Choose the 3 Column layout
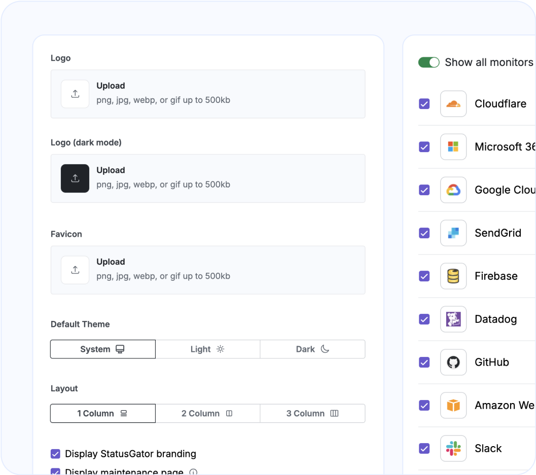Image resolution: width=536 pixels, height=475 pixels. (312, 414)
